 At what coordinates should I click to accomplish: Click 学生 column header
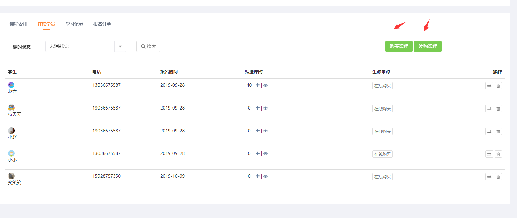[12, 72]
